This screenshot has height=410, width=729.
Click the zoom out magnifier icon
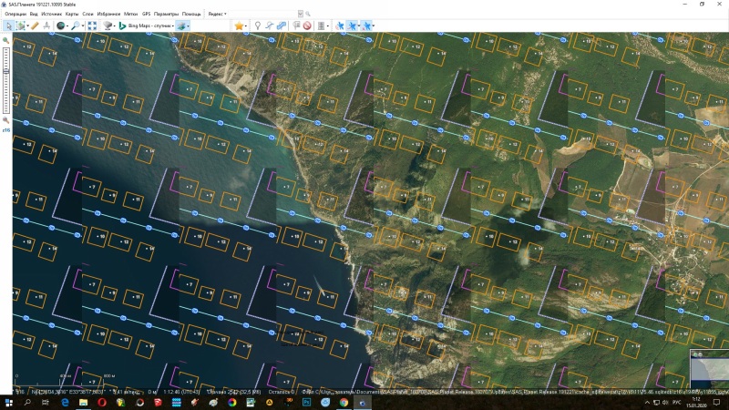(5, 119)
